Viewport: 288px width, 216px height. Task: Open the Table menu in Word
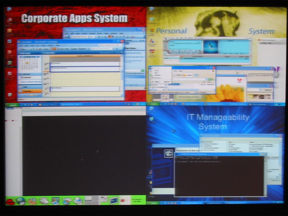(106, 33)
